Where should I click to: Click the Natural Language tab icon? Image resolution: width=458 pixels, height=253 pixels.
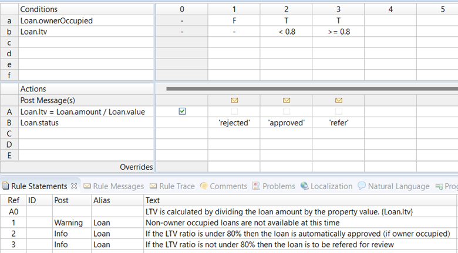pos(361,186)
